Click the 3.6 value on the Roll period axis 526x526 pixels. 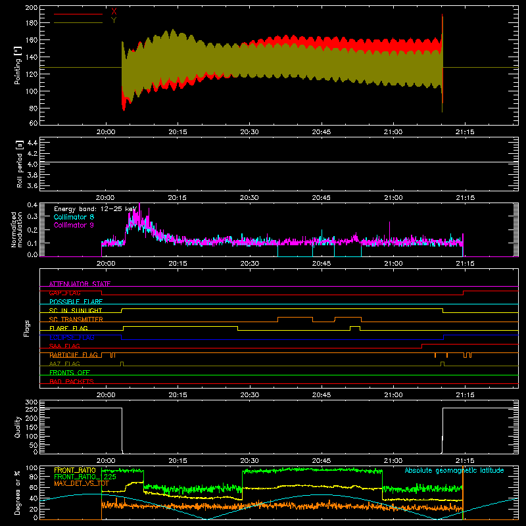pyautogui.click(x=32, y=185)
